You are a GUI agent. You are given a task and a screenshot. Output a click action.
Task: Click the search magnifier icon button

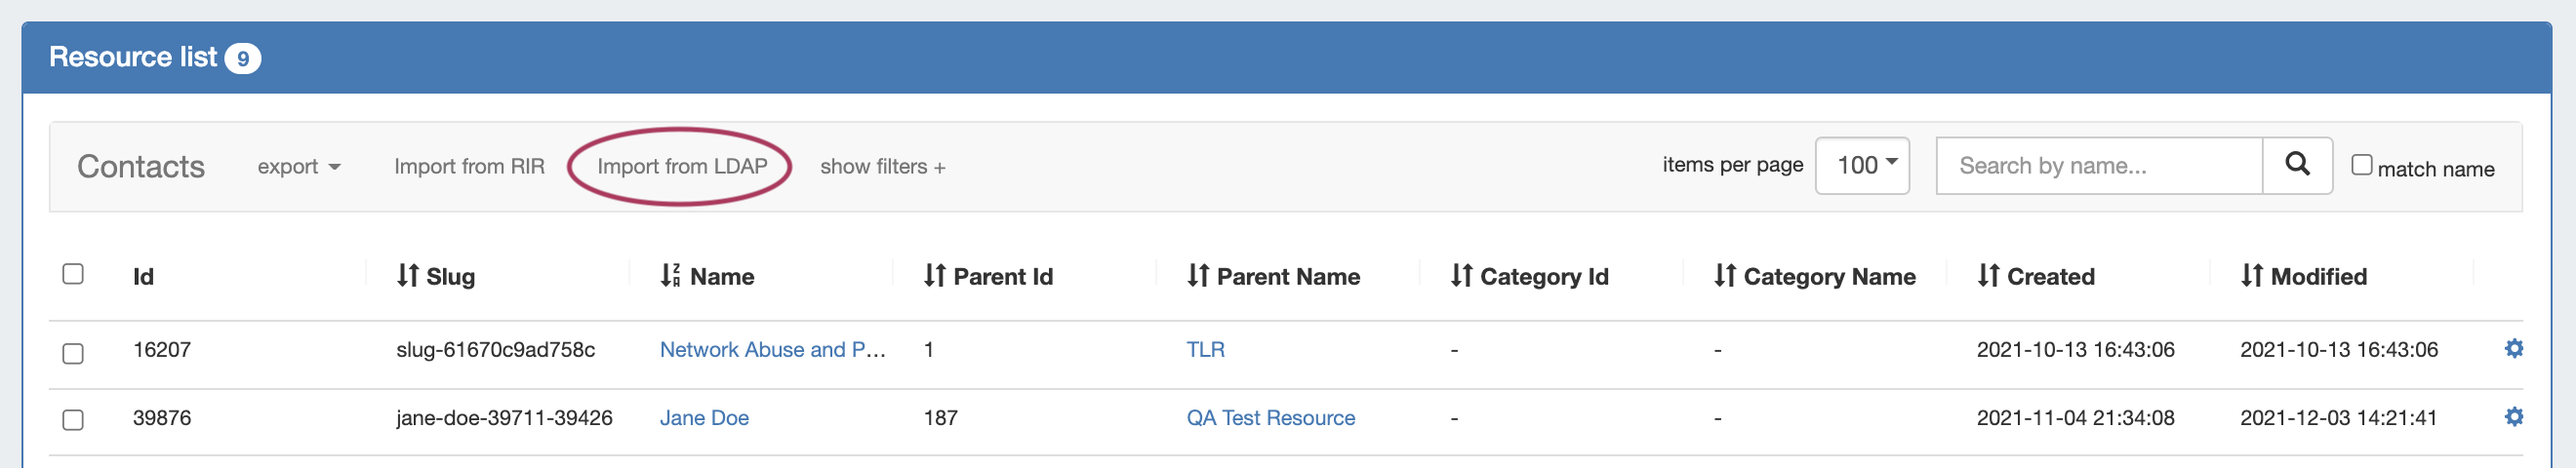[x=2296, y=165]
